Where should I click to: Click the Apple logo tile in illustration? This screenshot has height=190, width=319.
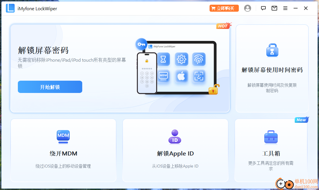pos(181,76)
